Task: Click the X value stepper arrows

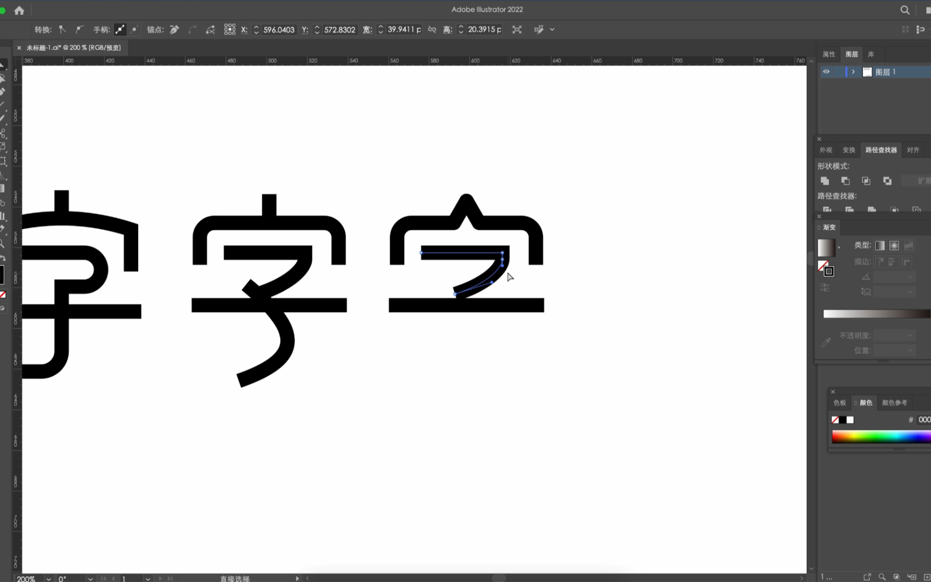Action: (256, 30)
